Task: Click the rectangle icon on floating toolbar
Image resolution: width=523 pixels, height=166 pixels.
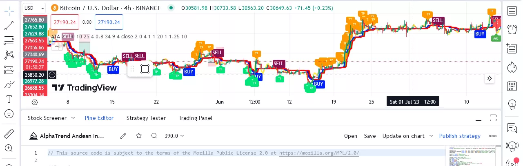Action: (x=145, y=69)
